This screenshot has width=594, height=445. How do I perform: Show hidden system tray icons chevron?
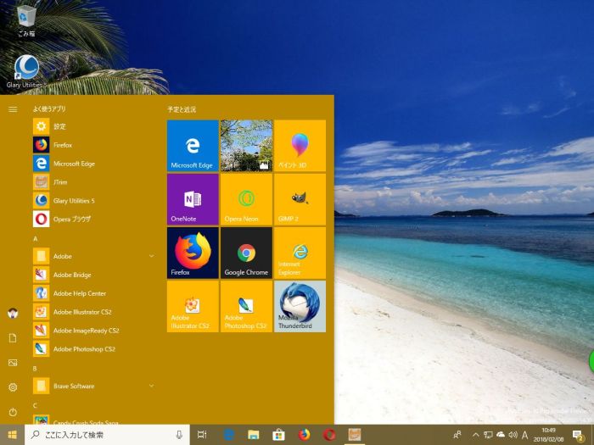tap(475, 435)
